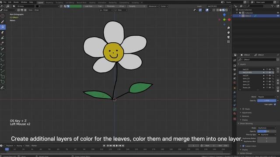Expand the Vertex Groups panel
This screenshot has width=280, height=157.
pyautogui.click(x=246, y=153)
